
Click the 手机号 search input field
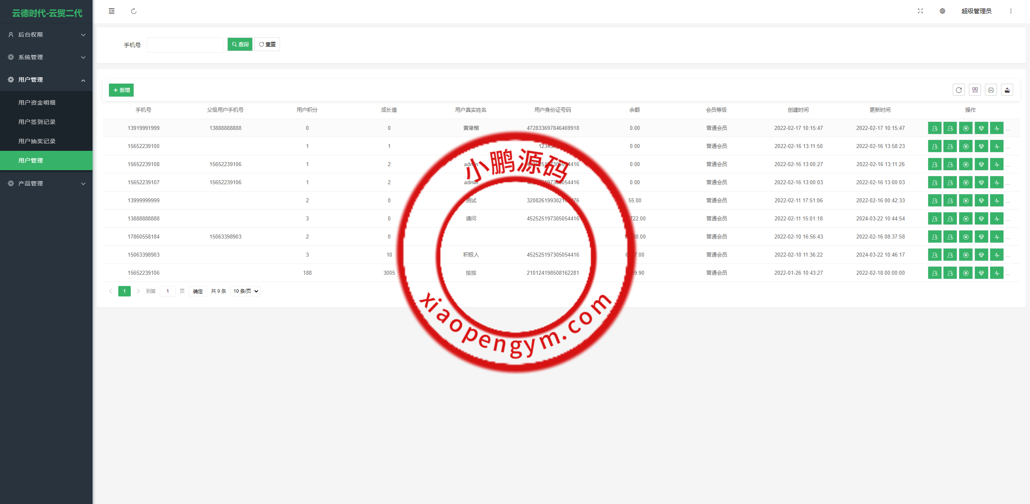point(185,45)
